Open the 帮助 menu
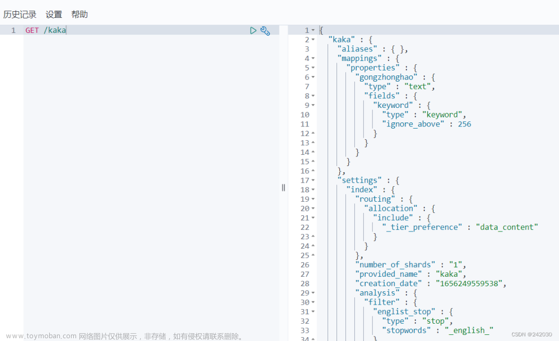Viewport: 559px width, 341px height. pos(79,15)
